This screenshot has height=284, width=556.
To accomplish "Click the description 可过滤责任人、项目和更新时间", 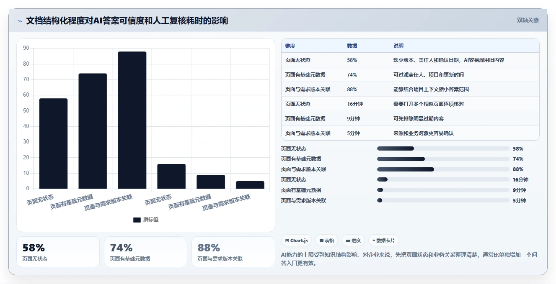I will pos(428,75).
